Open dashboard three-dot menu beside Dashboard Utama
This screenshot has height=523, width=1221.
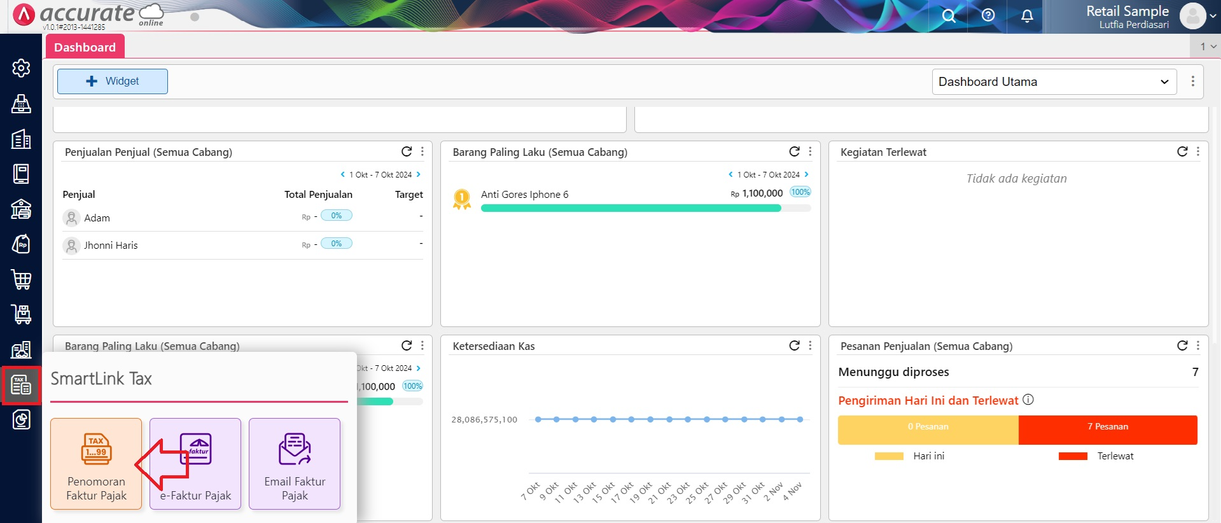(1193, 81)
